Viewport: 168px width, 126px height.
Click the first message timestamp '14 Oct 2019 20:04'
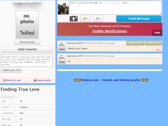click(93, 43)
